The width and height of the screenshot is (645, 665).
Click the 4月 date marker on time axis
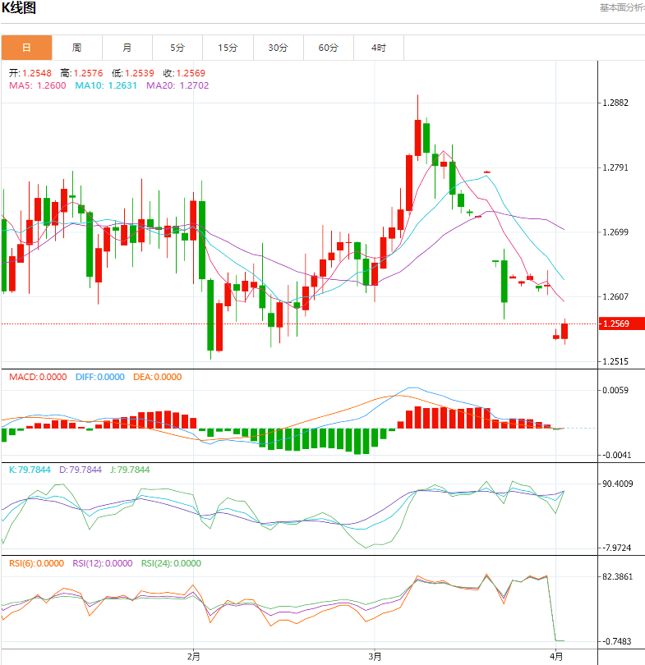pos(556,655)
